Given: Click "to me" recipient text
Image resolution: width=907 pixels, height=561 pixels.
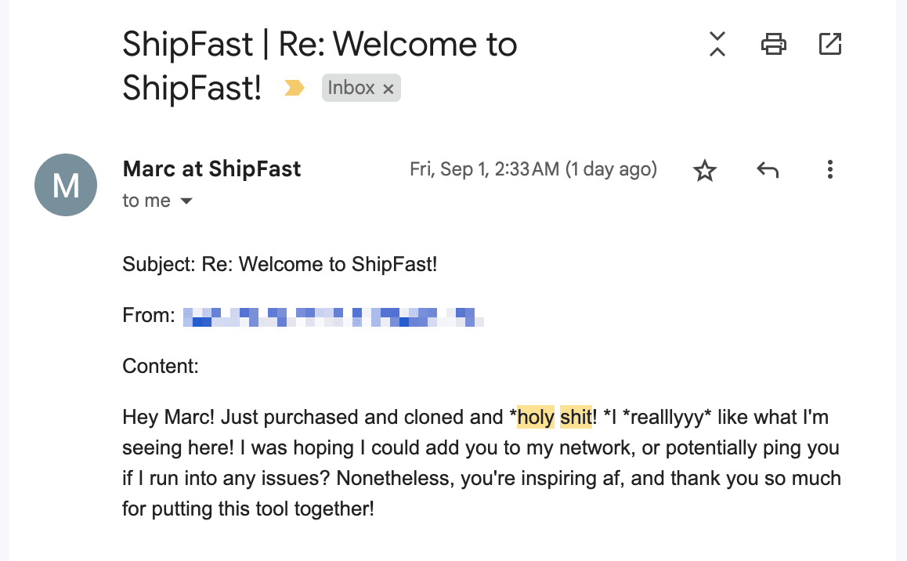Looking at the screenshot, I should [x=146, y=201].
